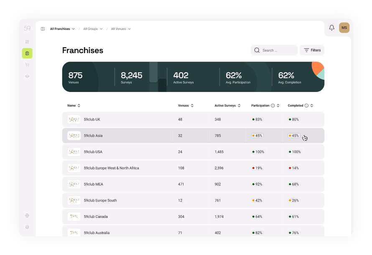Click the 8,245 Surveys summary stat
Image resolution: width=372 pixels, height=255 pixels.
(x=131, y=77)
